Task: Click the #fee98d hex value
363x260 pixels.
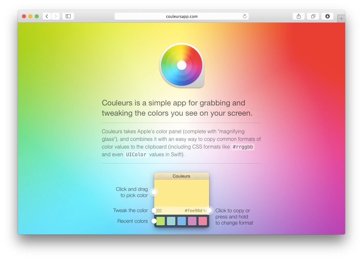Action: 193,210
